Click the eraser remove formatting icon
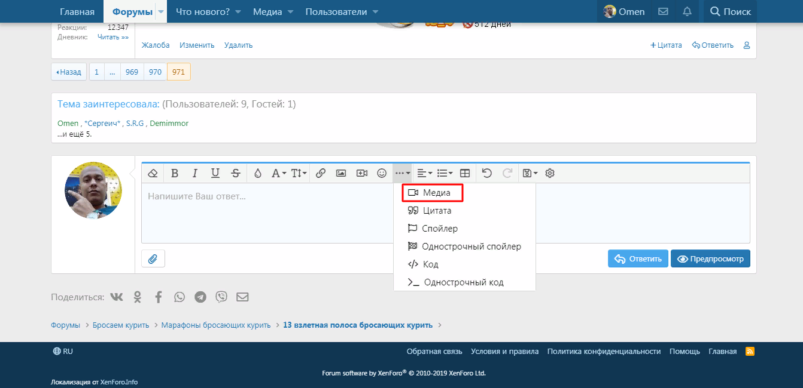803x388 pixels. tap(153, 173)
